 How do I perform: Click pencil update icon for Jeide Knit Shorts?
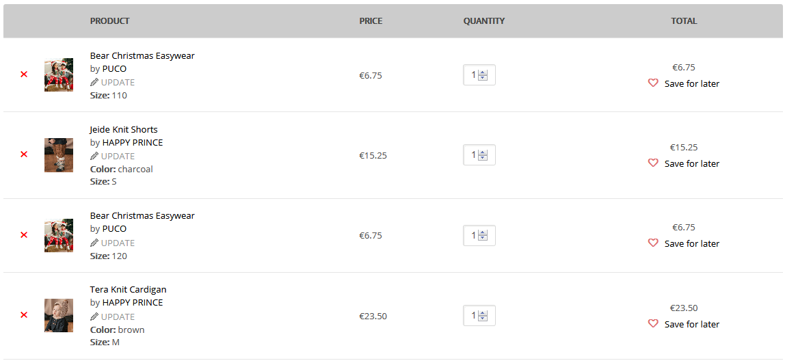tap(94, 156)
